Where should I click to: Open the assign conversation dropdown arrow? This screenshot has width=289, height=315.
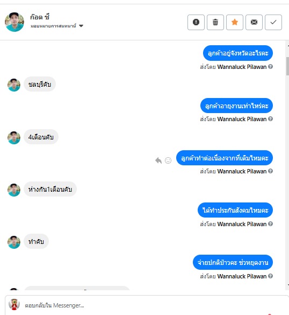(81, 26)
